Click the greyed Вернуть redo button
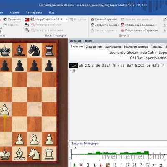 [11, 25]
